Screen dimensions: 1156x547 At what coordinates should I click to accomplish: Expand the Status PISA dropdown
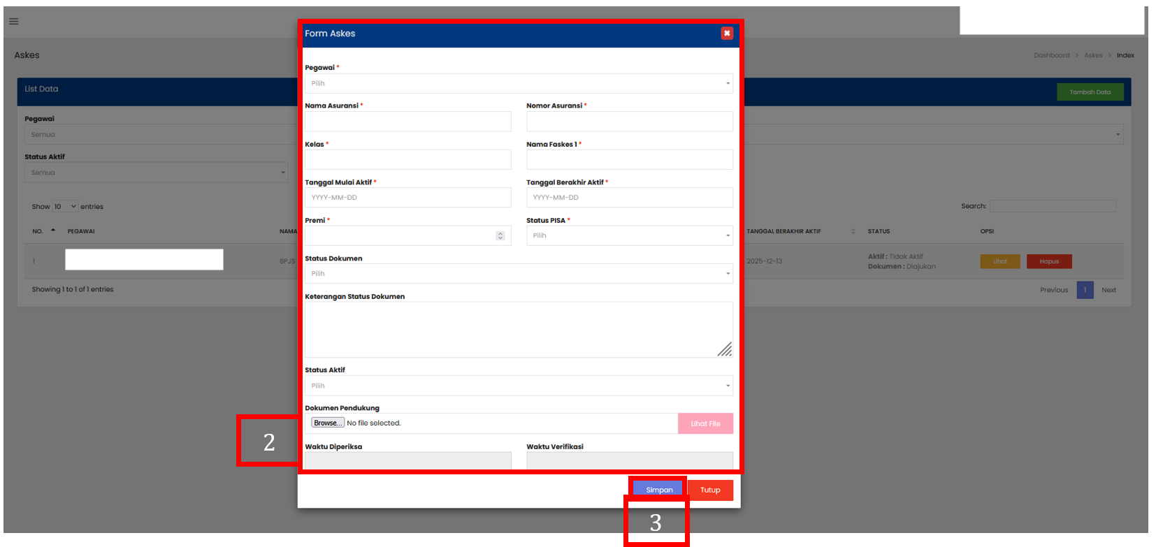629,235
